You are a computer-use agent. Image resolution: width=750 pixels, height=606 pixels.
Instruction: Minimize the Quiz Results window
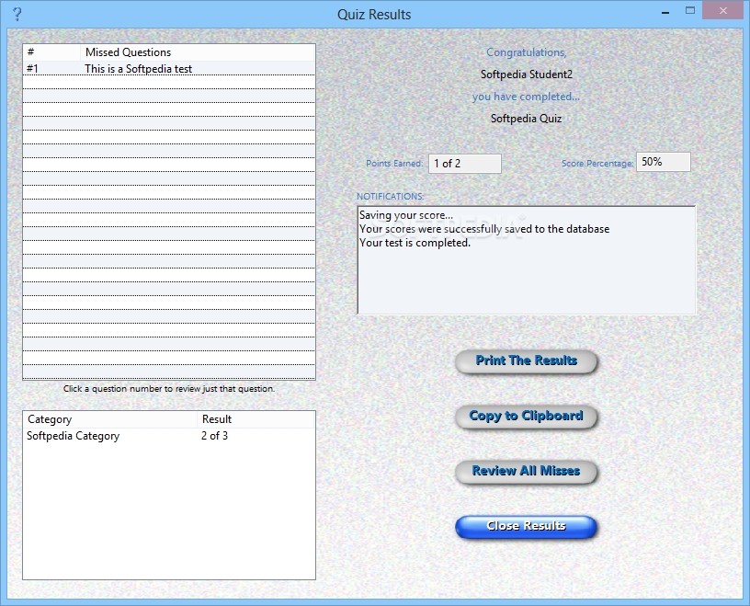pyautogui.click(x=665, y=13)
